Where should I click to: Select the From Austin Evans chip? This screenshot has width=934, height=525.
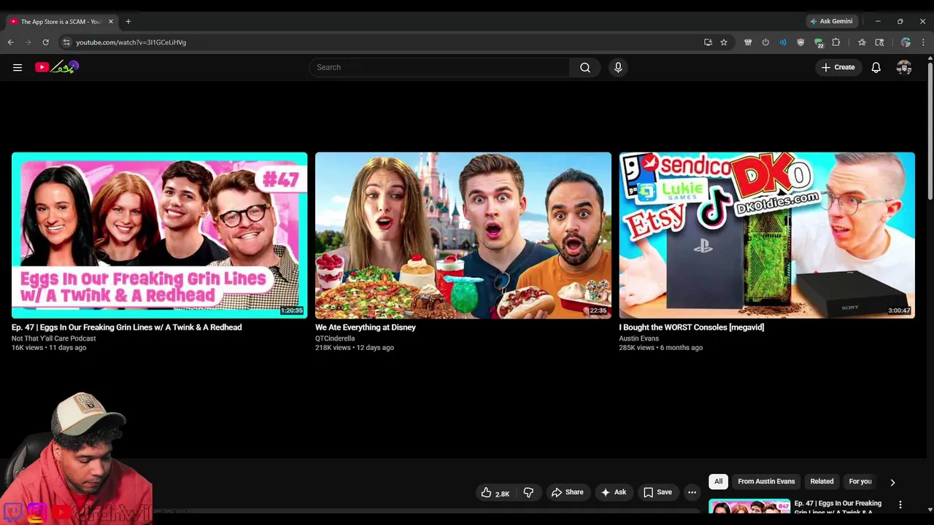click(x=766, y=481)
